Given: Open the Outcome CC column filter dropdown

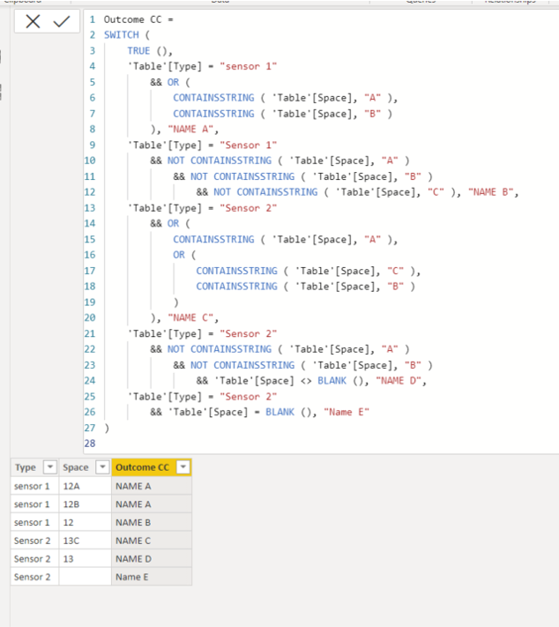Looking at the screenshot, I should 183,467.
